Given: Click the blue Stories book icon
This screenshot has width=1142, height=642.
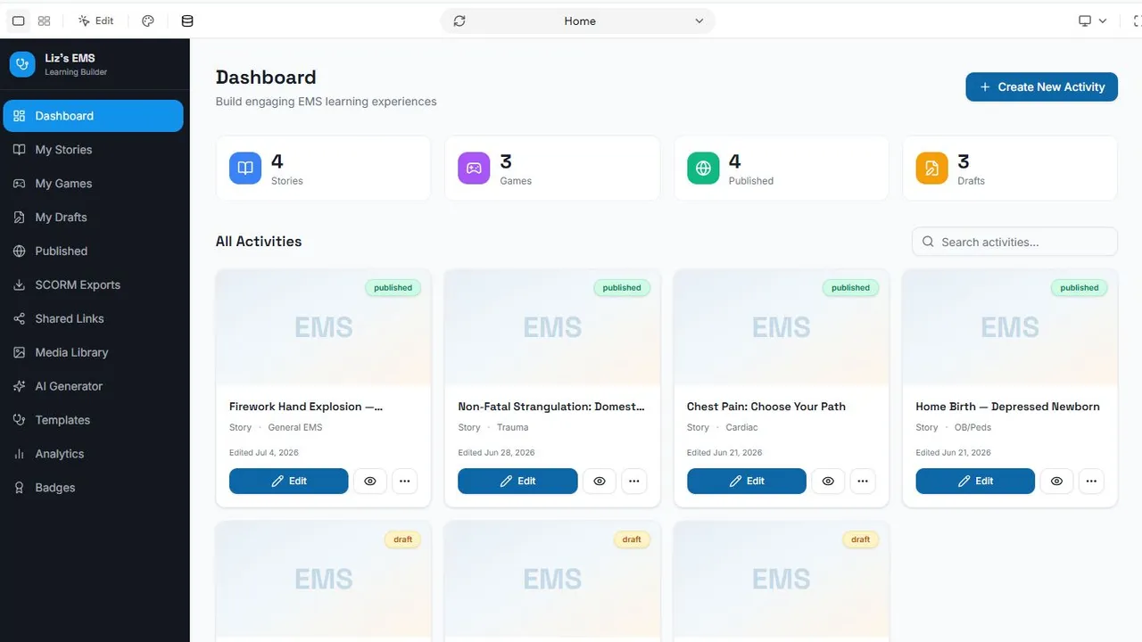Looking at the screenshot, I should coord(245,169).
